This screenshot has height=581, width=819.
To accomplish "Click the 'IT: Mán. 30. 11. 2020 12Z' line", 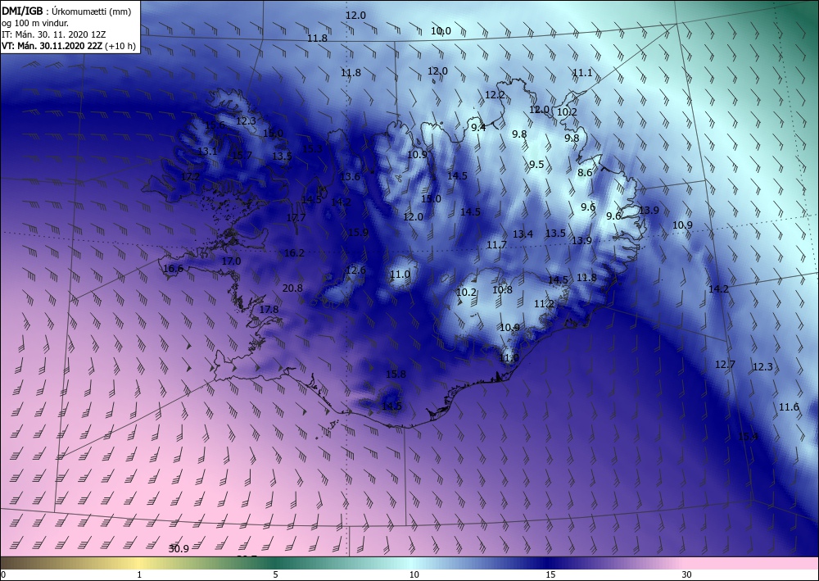I will coord(55,34).
